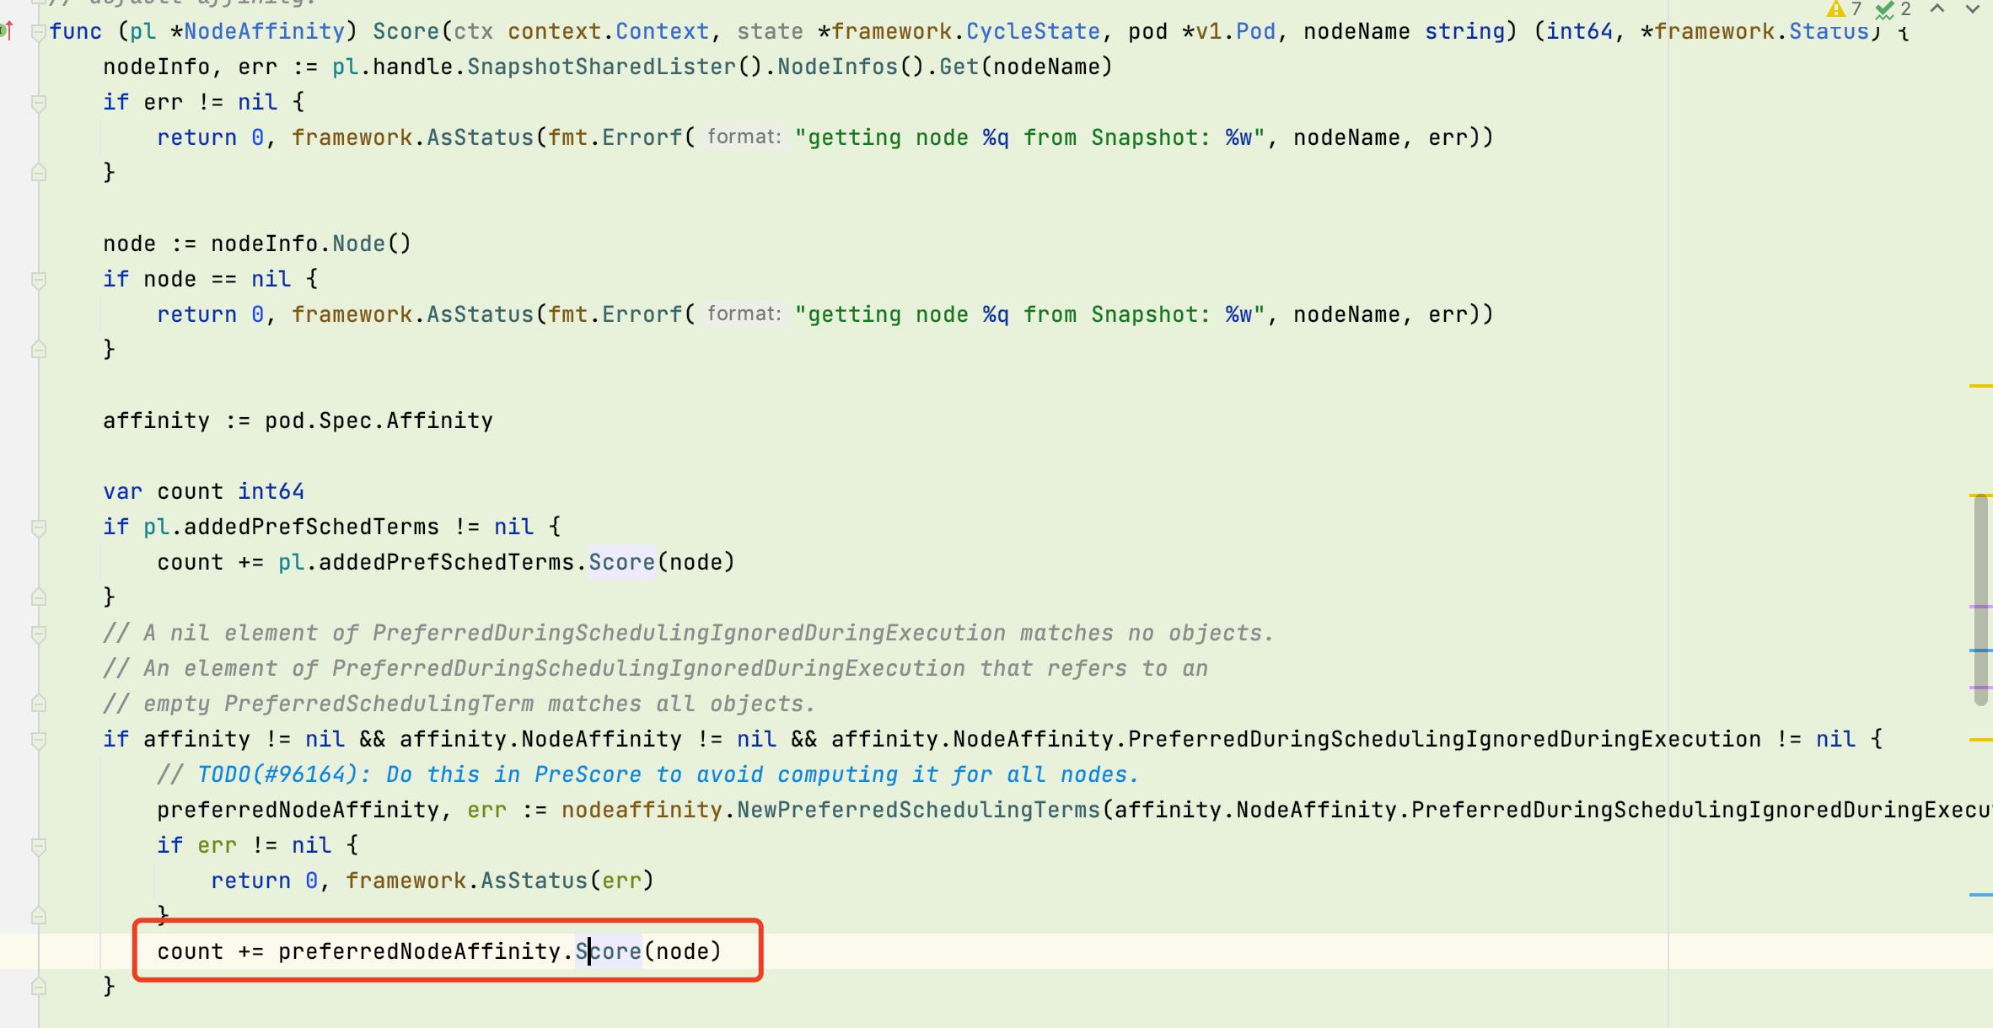
Task: Click topmost yellow warning stripe mark in scrollbar
Action: 1980,386
